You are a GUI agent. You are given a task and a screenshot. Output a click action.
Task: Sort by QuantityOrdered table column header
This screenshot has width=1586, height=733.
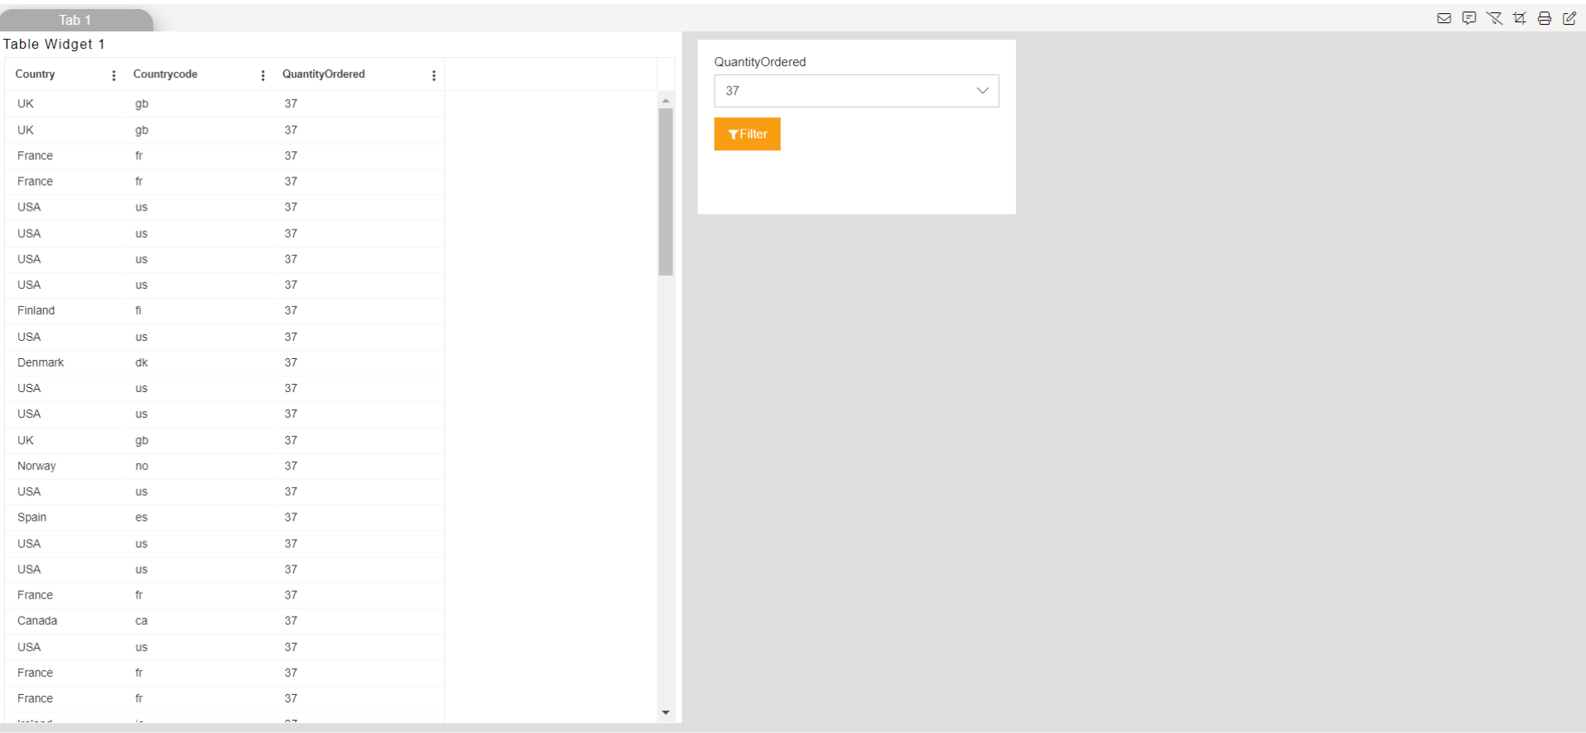coord(324,74)
